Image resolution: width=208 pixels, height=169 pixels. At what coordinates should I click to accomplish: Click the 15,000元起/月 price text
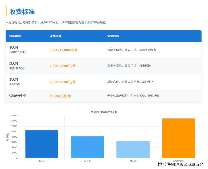(x=60, y=96)
